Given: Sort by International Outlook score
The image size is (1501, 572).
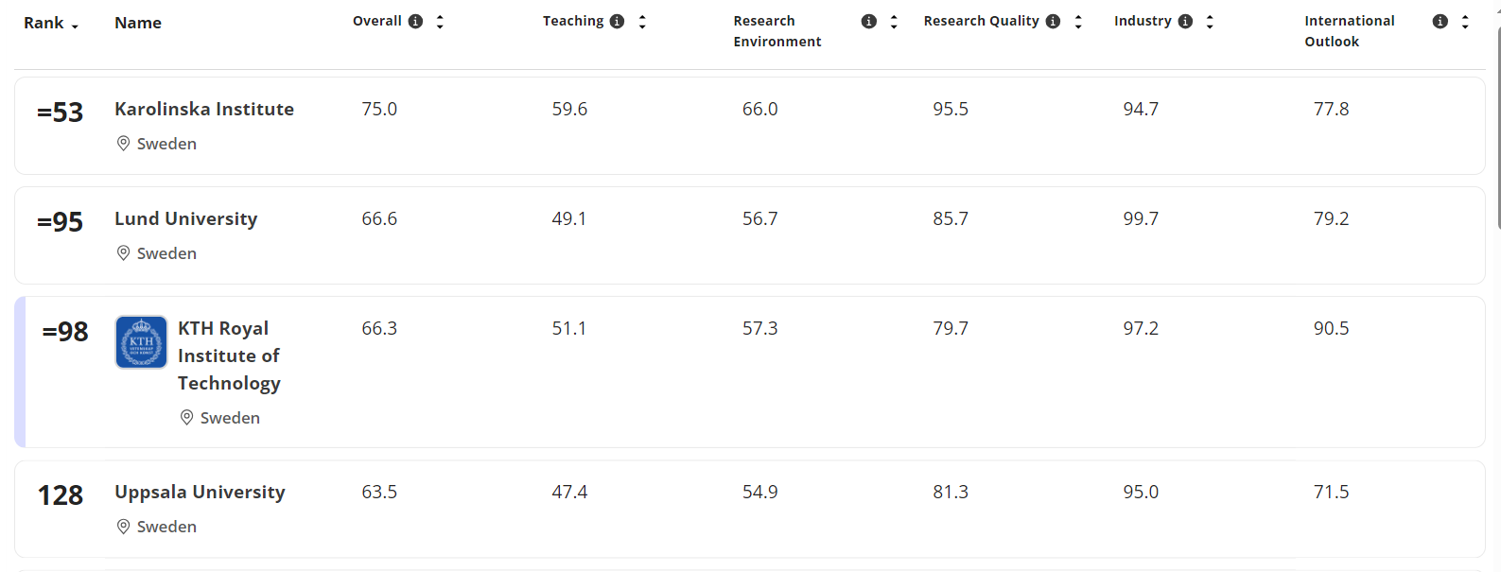Looking at the screenshot, I should (1465, 22).
